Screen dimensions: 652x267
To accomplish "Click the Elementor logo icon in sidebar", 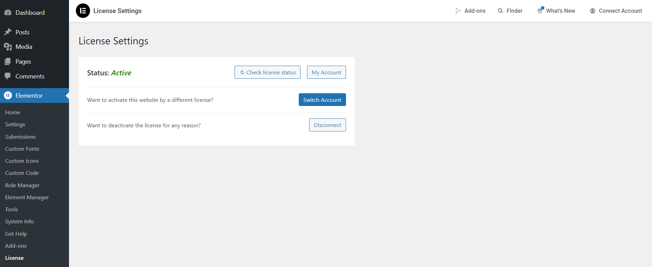I will [8, 95].
